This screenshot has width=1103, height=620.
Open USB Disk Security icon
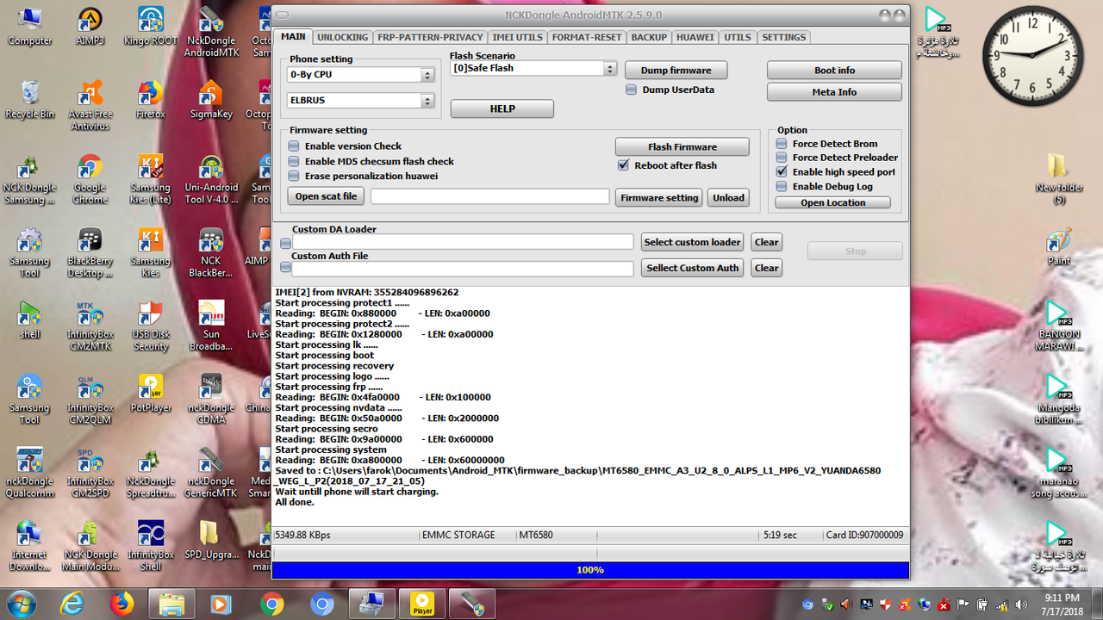pyautogui.click(x=151, y=325)
